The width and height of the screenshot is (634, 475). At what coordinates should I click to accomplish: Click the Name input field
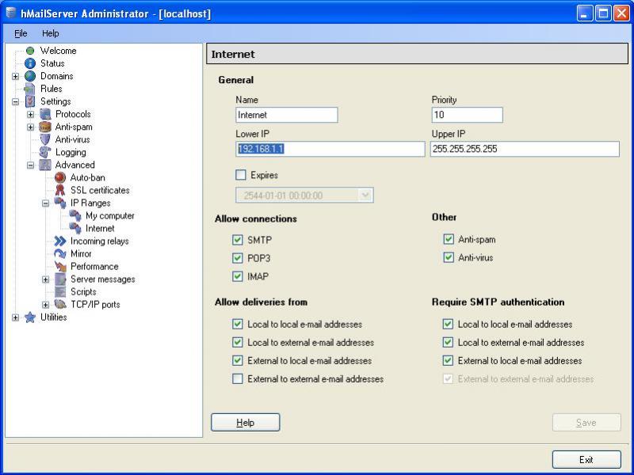pyautogui.click(x=287, y=115)
